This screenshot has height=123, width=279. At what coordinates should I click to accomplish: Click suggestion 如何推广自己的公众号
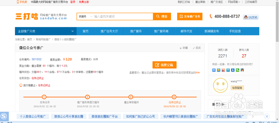click(141, 116)
